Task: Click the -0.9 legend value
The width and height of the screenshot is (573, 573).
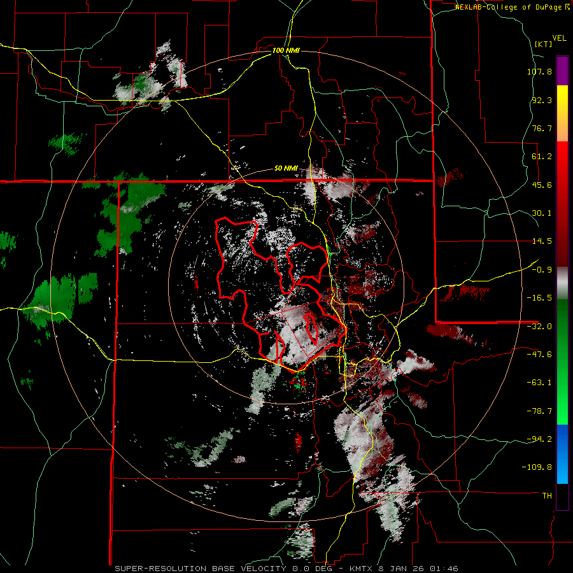Action: [x=542, y=270]
